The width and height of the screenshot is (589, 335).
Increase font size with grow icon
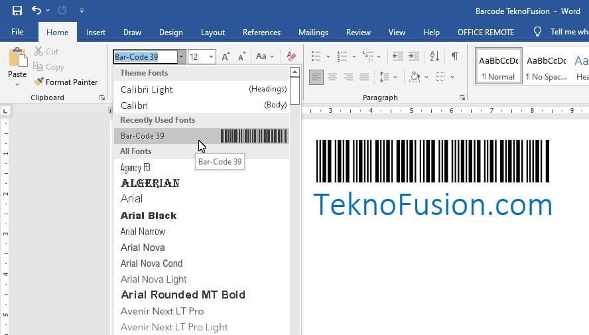[226, 56]
